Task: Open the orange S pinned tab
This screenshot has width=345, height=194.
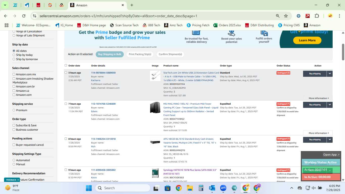Action: pyautogui.click(x=50, y=5)
